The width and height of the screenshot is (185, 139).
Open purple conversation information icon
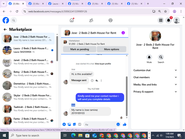123,33
